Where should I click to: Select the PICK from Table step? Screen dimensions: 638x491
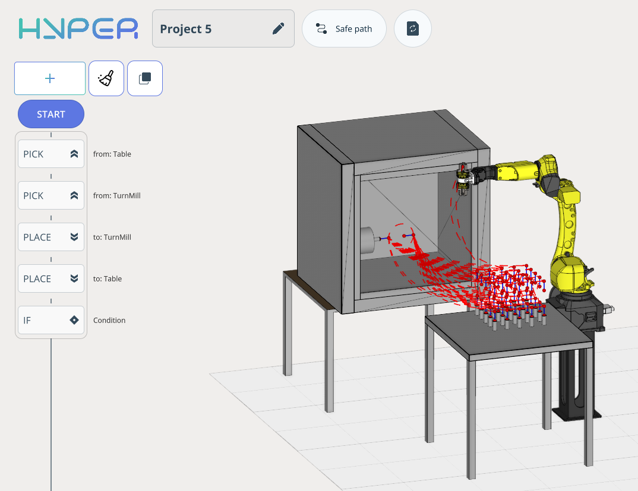click(x=42, y=154)
